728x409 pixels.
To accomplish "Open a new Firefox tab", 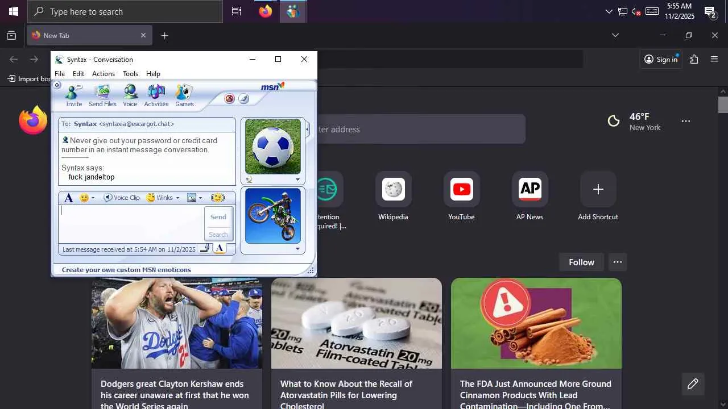I will pos(164,35).
